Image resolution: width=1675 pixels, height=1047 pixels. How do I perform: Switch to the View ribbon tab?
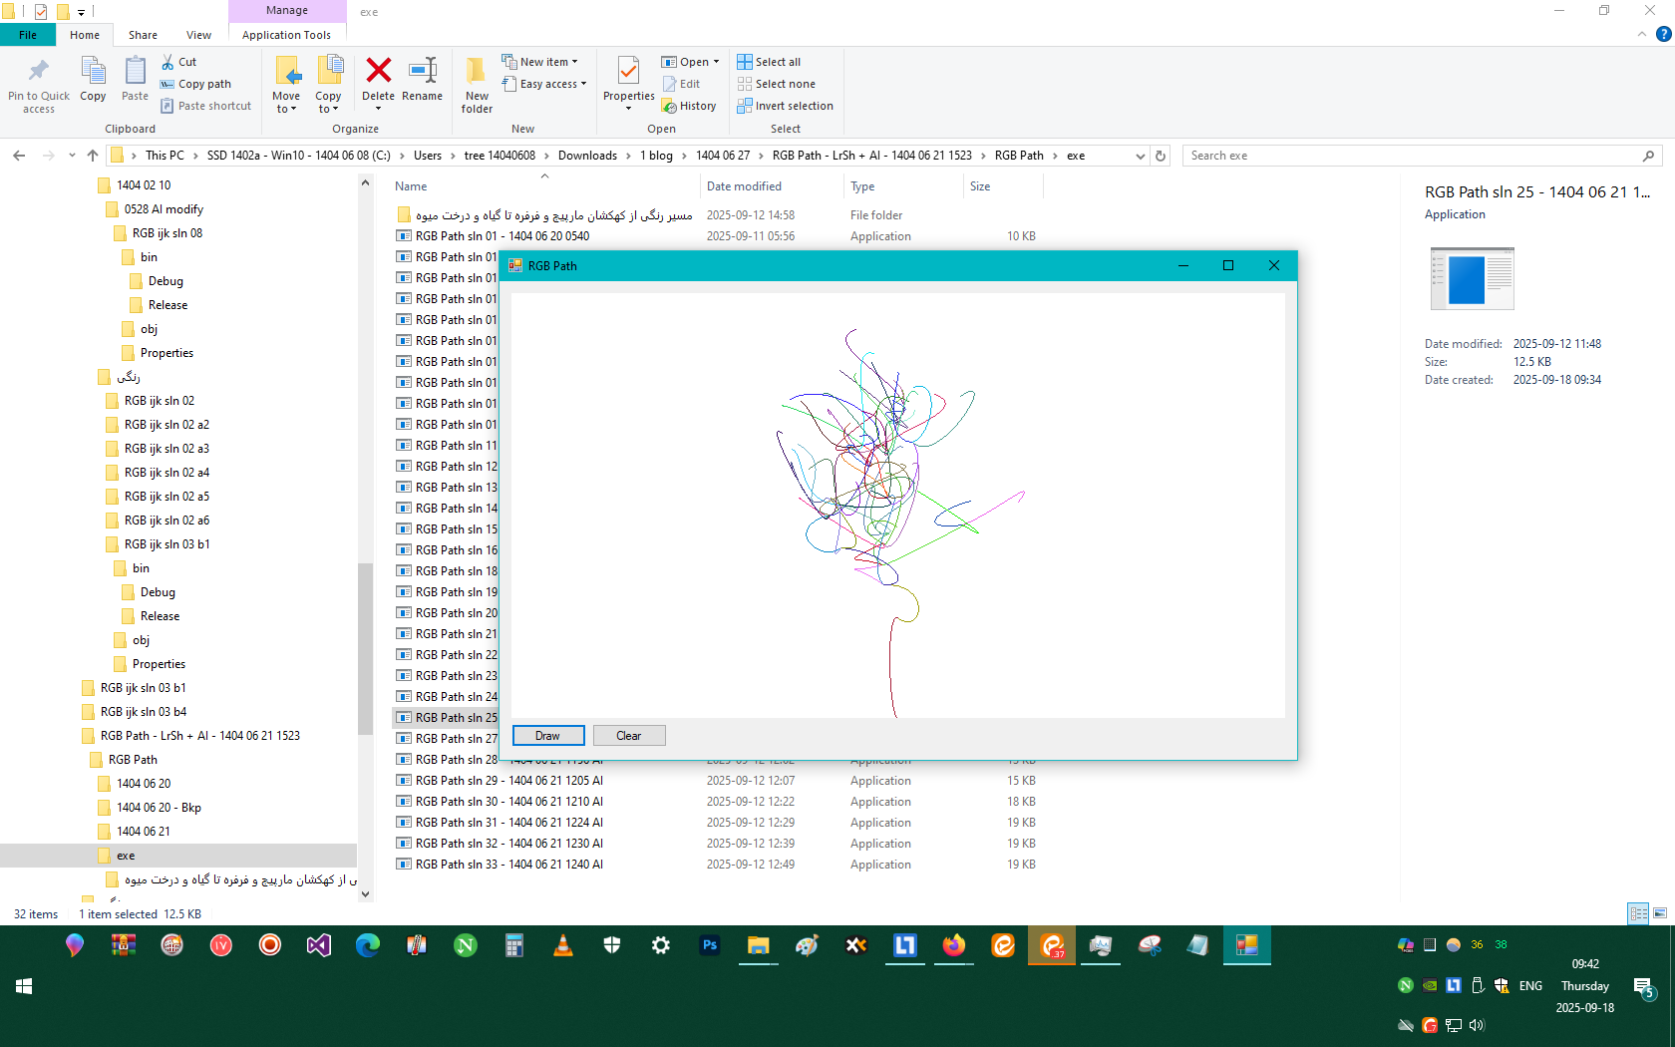(x=198, y=35)
